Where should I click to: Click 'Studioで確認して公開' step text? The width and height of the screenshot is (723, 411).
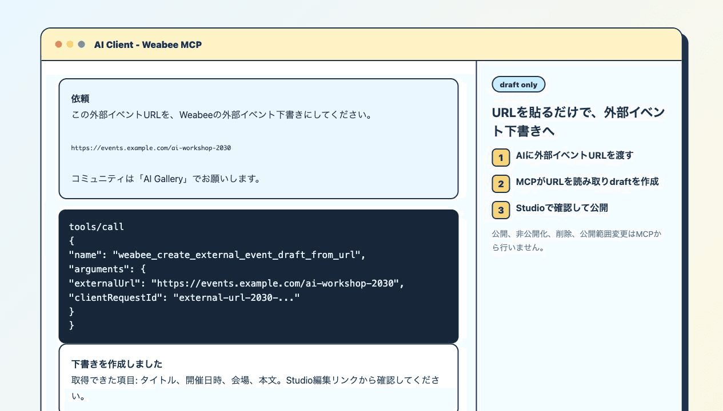(562, 208)
